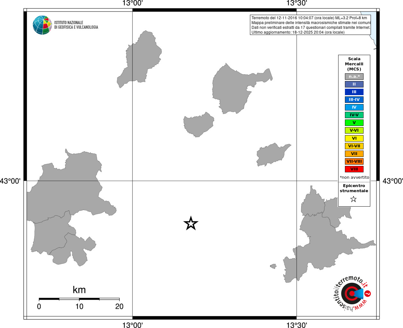Click the epicenter star on the map

pos(191,223)
